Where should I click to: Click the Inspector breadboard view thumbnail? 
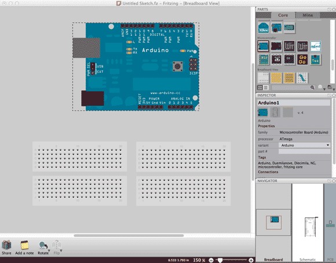click(262, 113)
